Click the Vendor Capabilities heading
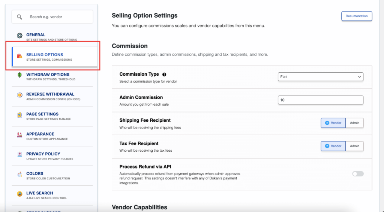Image resolution: width=384 pixels, height=212 pixels. pyautogui.click(x=139, y=207)
